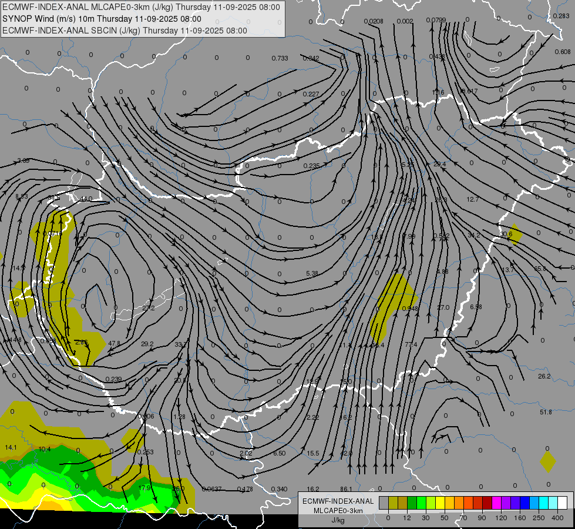Viewport: 575px width, 529px height.
Task: Click the map value 44.0
Action: point(86,199)
